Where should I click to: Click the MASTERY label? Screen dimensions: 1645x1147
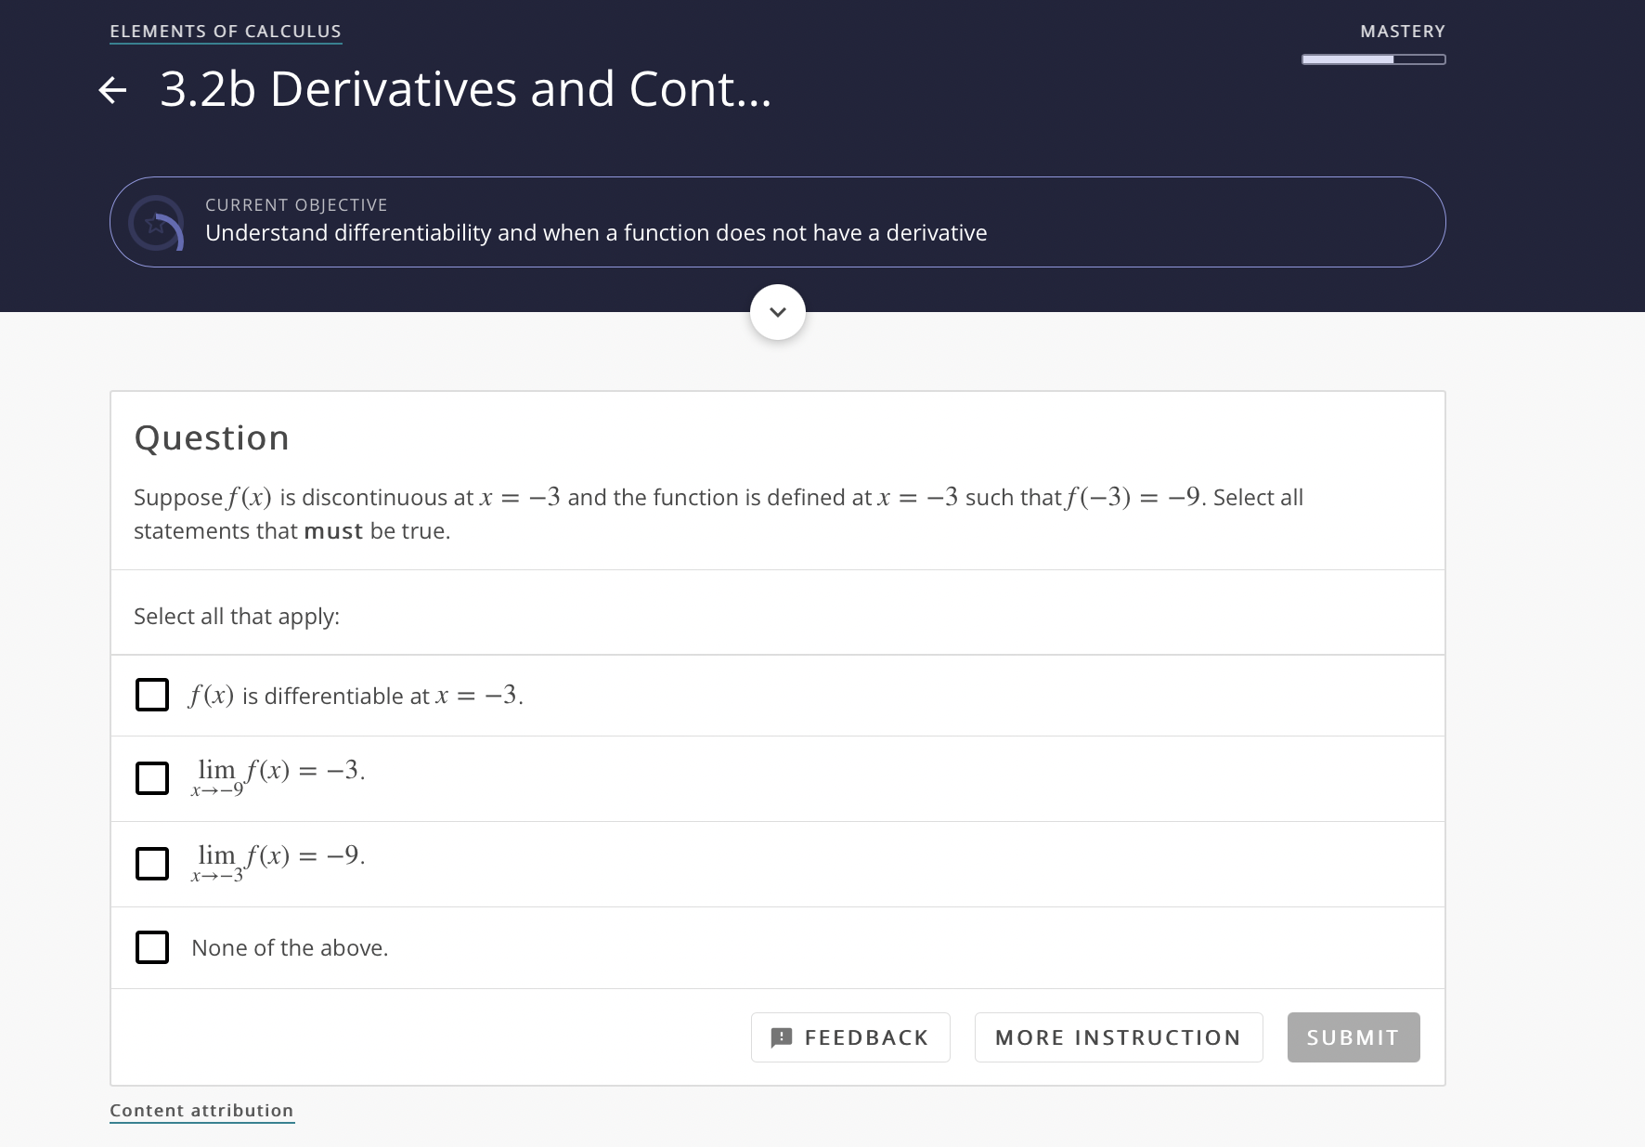coord(1403,30)
